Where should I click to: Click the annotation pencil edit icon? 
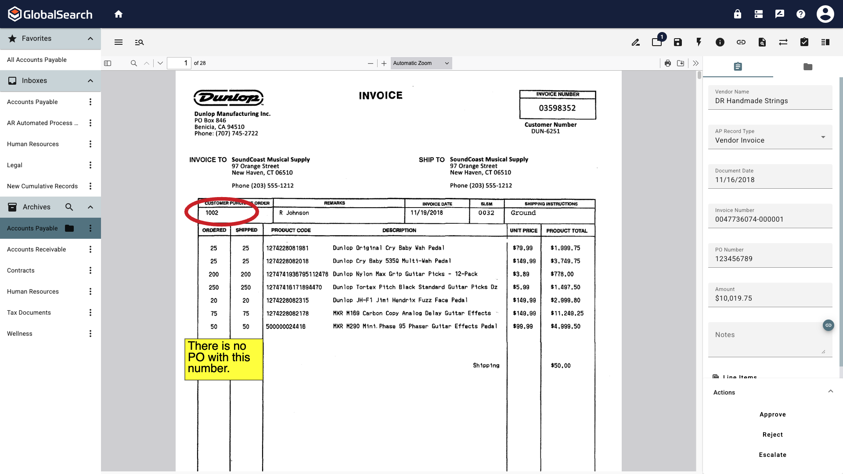click(636, 42)
